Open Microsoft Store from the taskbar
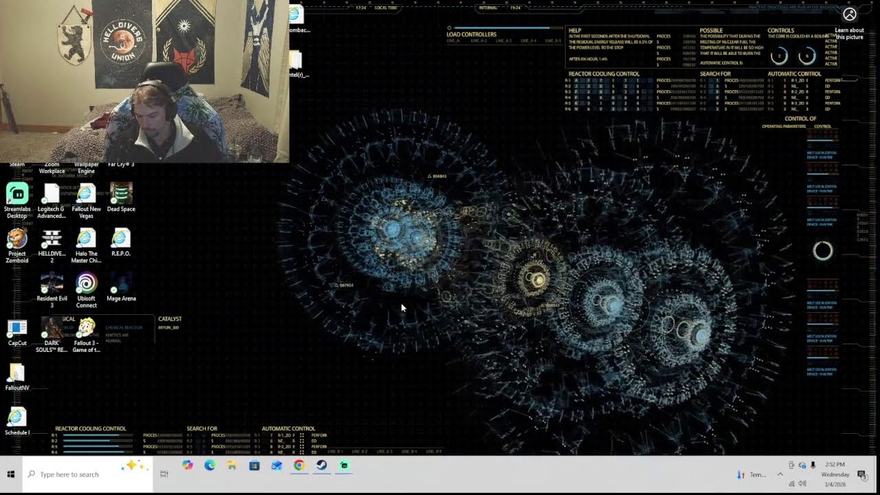This screenshot has height=495, width=880. tap(254, 465)
